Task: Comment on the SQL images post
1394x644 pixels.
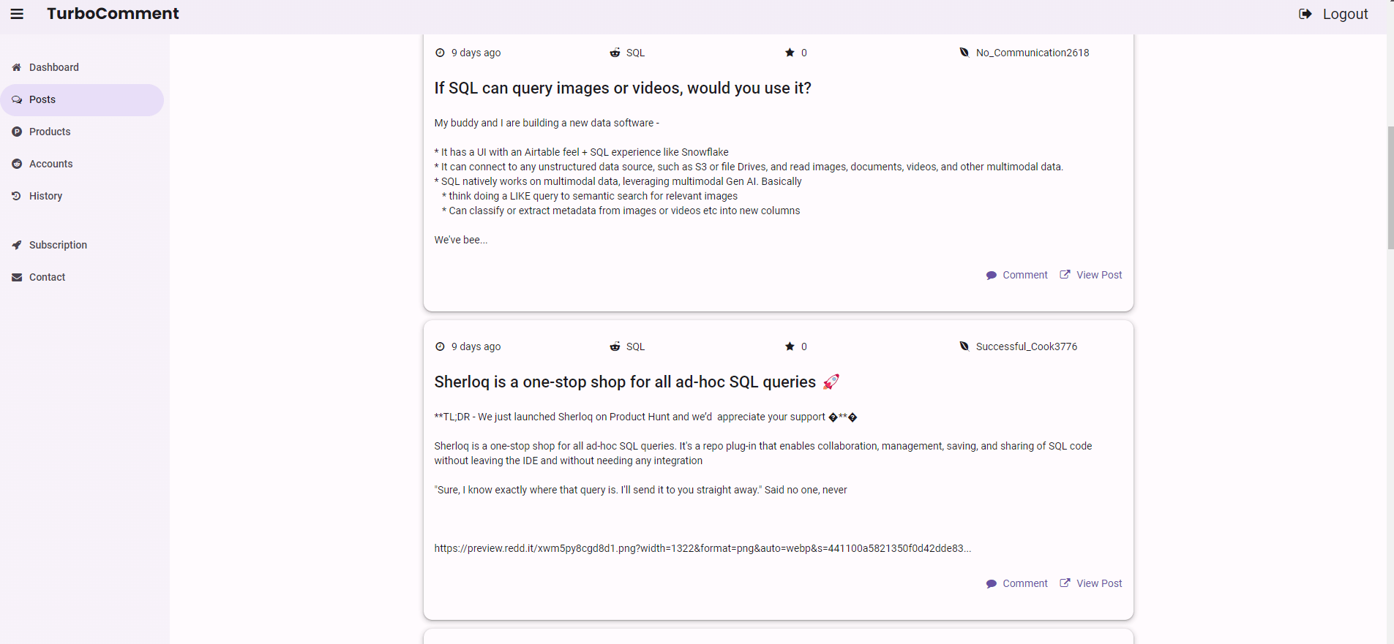Action: coord(1017,275)
